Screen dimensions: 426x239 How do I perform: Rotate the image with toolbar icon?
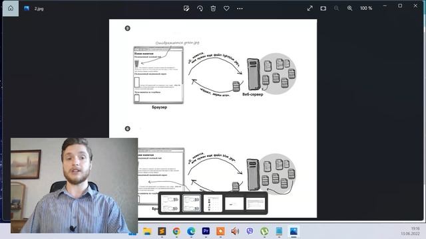point(200,9)
